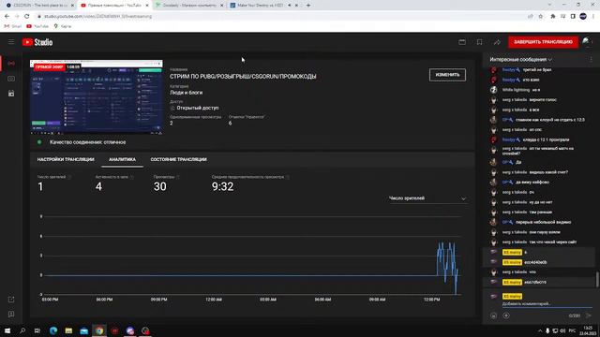Click the 'Открытый доступ' visibility text
The width and height of the screenshot is (600, 337).
[x=198, y=109]
